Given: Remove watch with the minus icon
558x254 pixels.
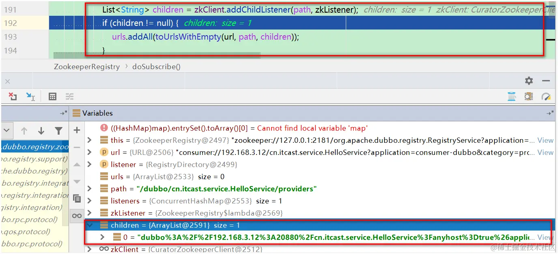Looking at the screenshot, I should coord(77,147).
